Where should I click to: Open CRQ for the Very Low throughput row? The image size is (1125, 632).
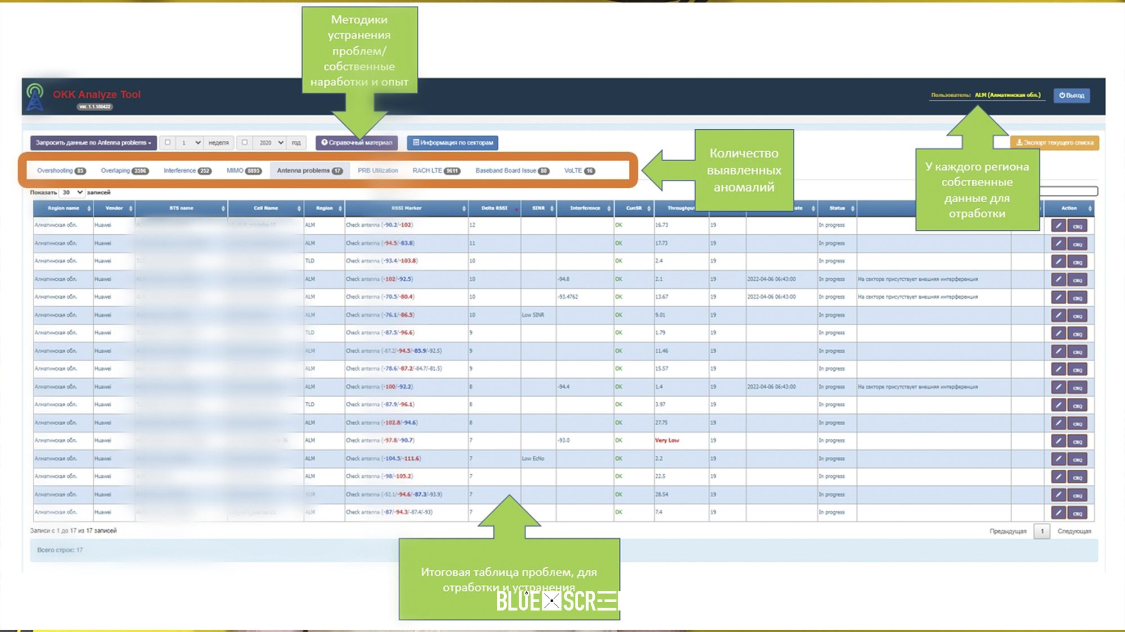click(1077, 442)
